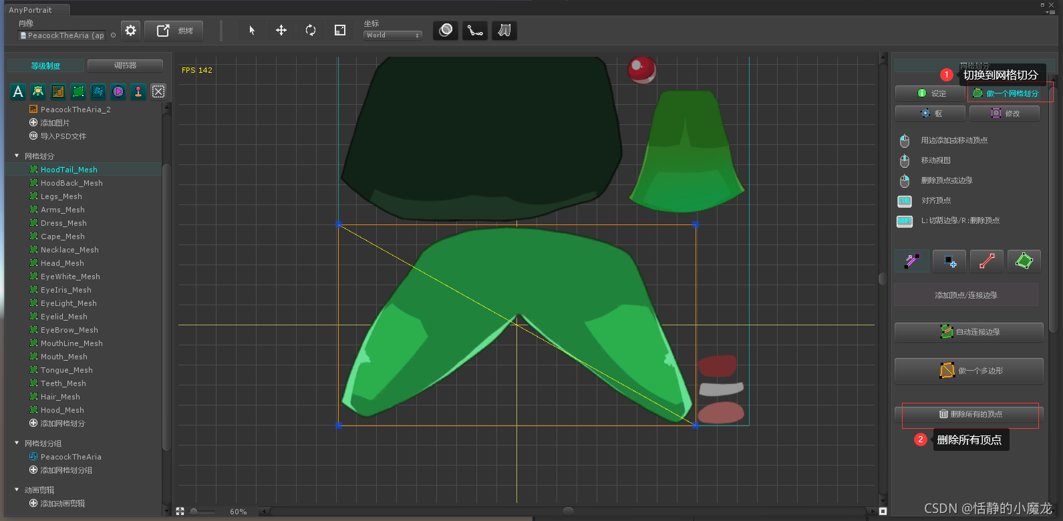Toggle the onion skin overlapping-circles icon

pyautogui.click(x=446, y=30)
